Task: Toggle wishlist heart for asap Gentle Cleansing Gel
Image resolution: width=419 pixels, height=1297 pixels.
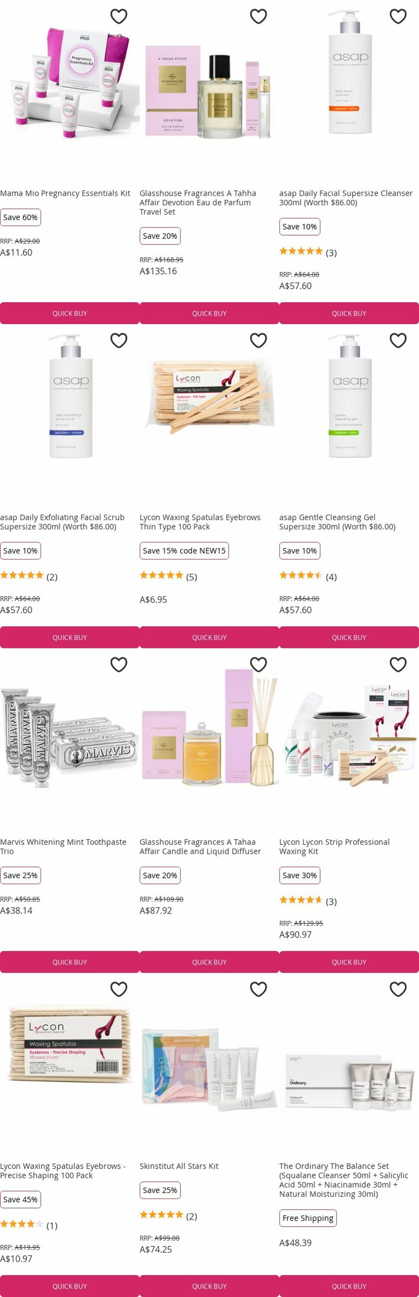Action: 398,341
